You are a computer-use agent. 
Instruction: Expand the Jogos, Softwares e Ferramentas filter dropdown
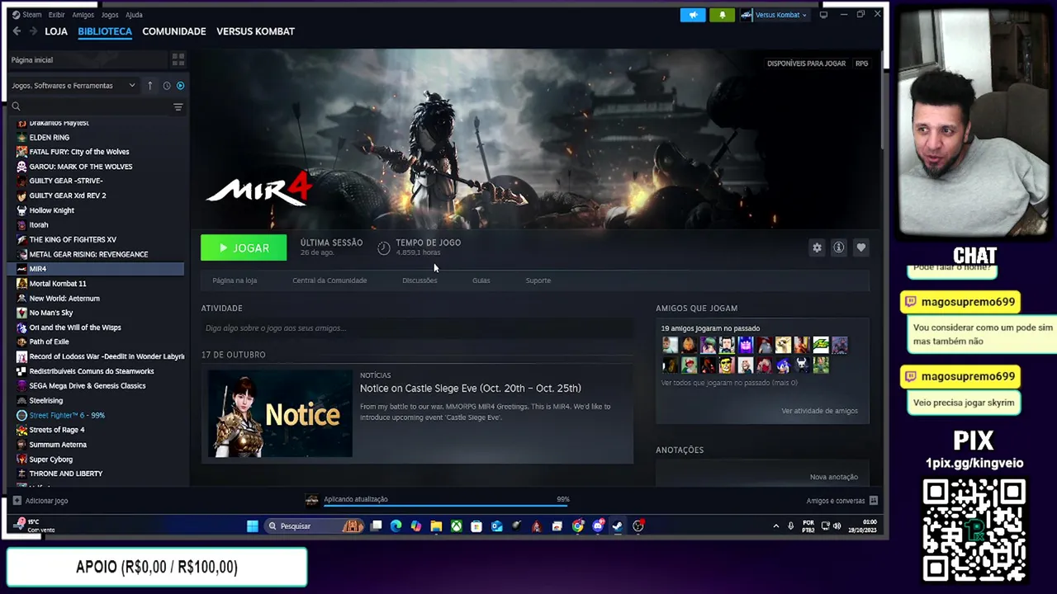click(x=73, y=86)
